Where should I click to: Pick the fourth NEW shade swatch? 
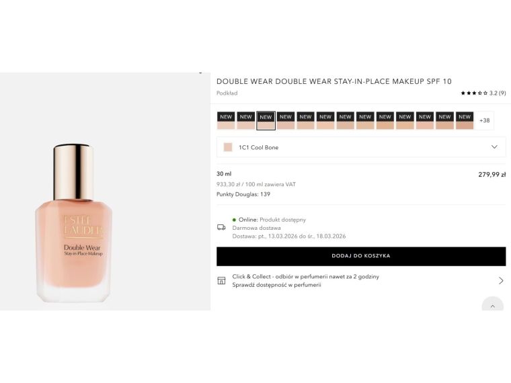pos(286,120)
